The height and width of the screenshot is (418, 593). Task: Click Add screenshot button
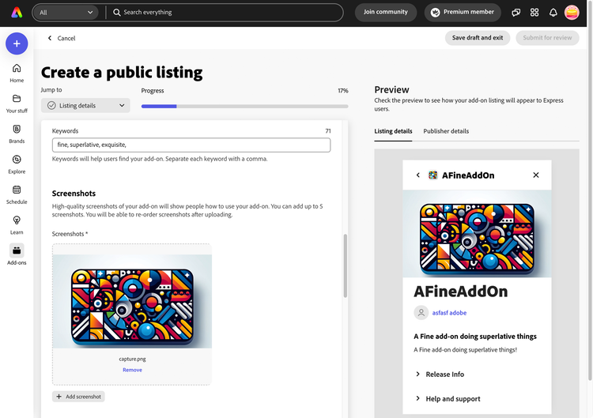[78, 397]
